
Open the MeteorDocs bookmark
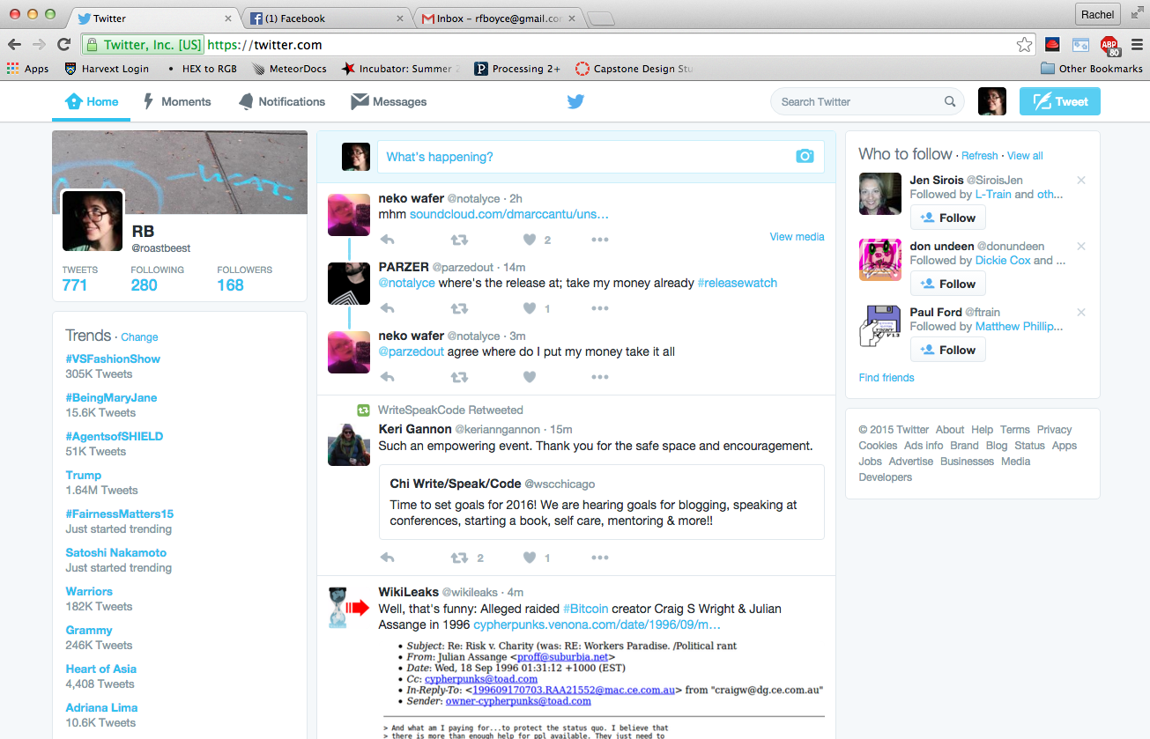289,69
